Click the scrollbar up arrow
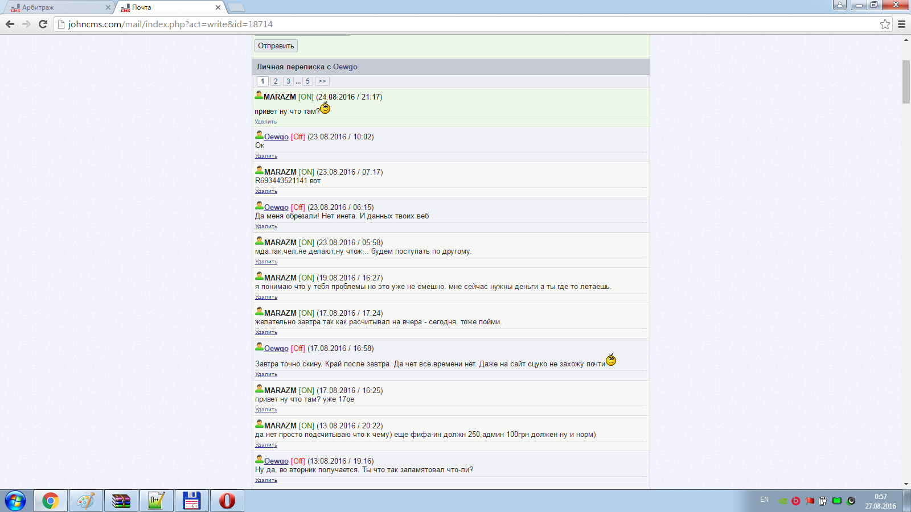This screenshot has width=911, height=512. point(906,40)
